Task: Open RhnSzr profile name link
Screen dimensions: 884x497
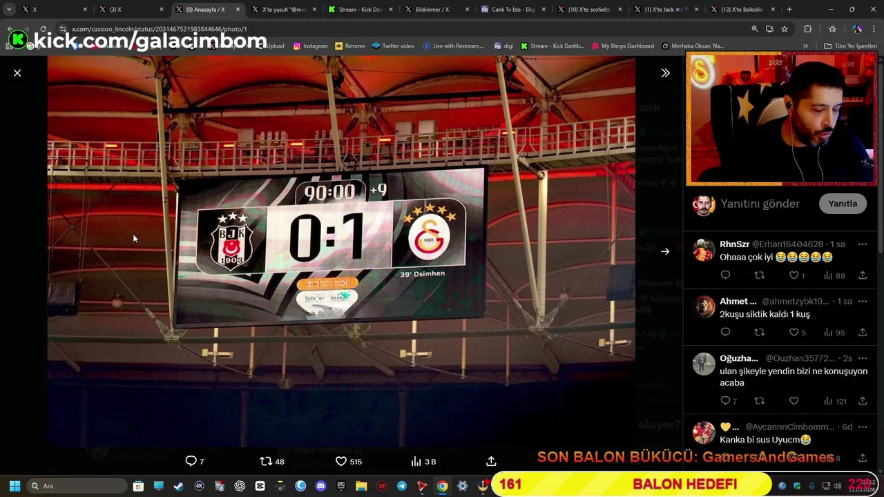Action: coord(734,244)
